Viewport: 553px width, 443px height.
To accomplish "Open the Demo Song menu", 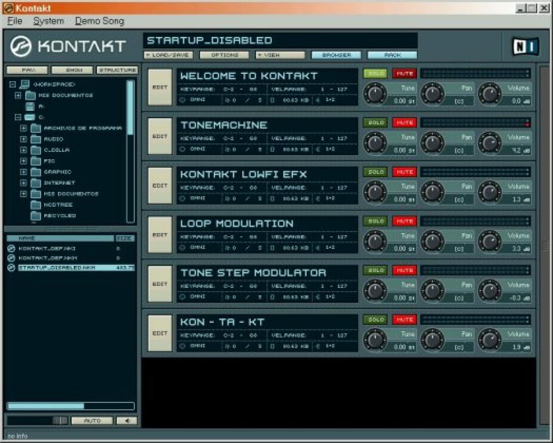I will click(100, 21).
